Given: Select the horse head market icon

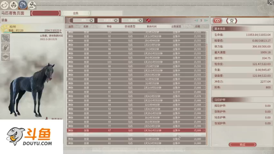Looking at the screenshot, I should click(23, 5).
